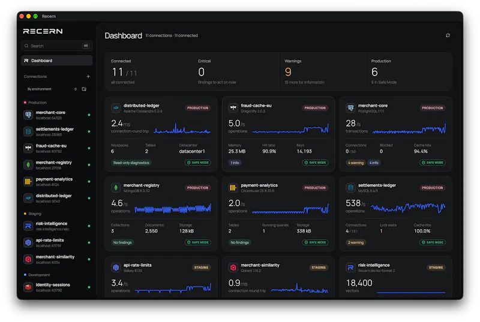This screenshot has width=480, height=322.
Task: Click Safe Mode badge on distributed-ledger card
Action: [198, 162]
